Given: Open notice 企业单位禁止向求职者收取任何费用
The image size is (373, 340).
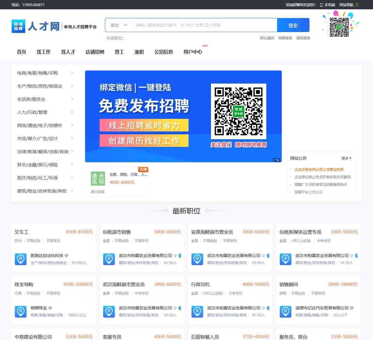Looking at the screenshot, I should tap(323, 177).
